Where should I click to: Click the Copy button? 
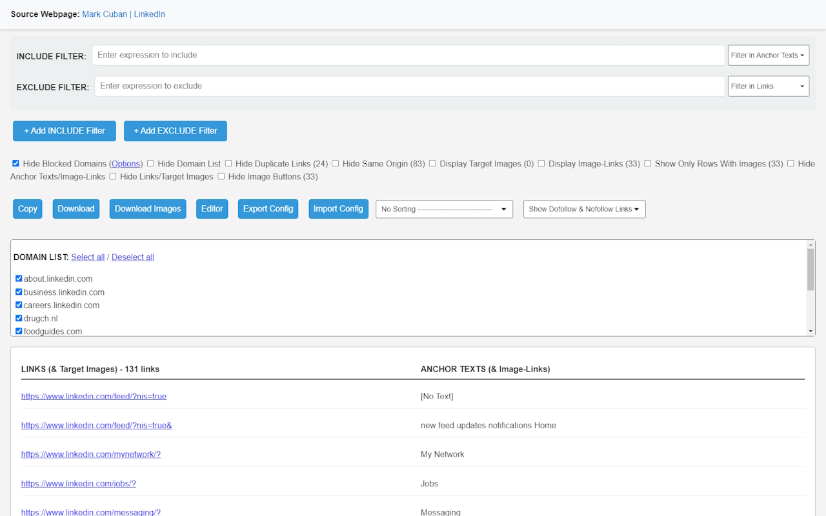coord(28,209)
